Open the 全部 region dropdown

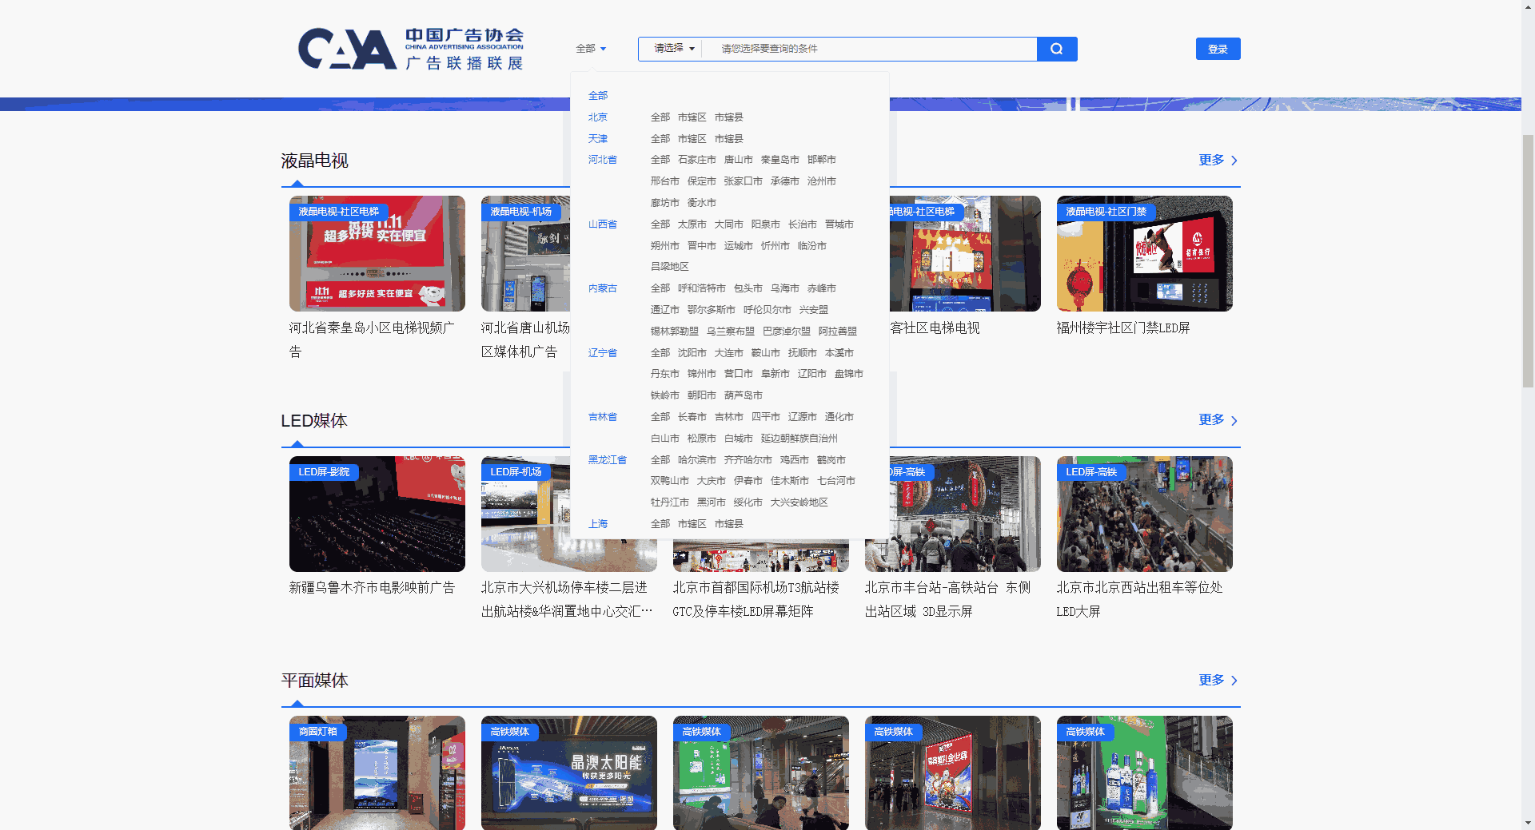[x=591, y=49]
